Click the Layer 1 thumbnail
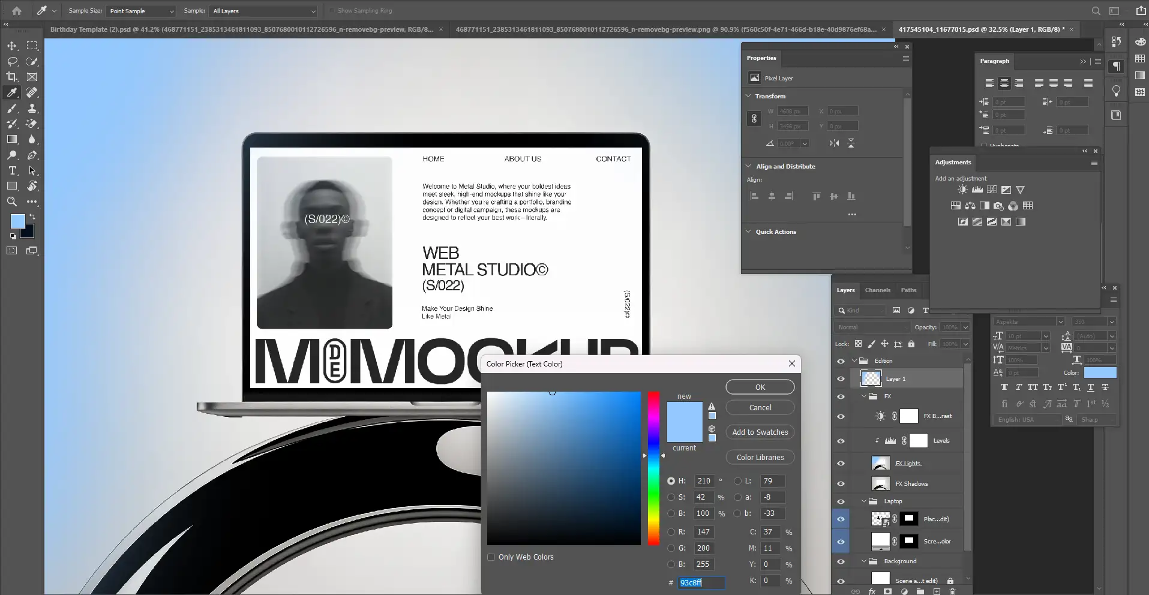 tap(871, 378)
